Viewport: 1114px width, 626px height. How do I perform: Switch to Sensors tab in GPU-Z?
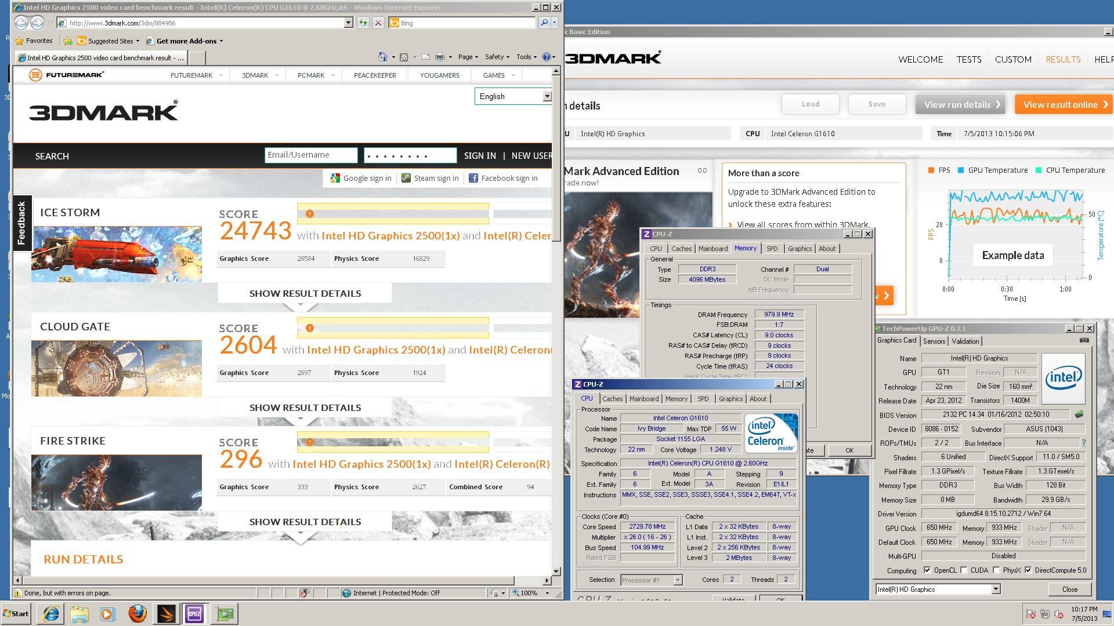[x=934, y=341]
